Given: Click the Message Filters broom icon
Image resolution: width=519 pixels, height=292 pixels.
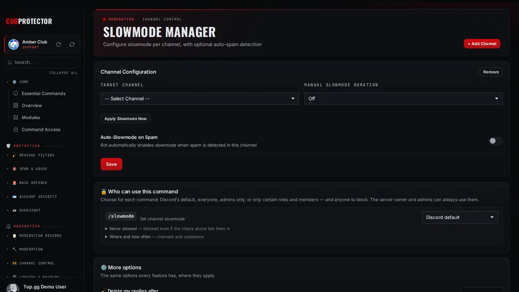Looking at the screenshot, I should (15, 155).
